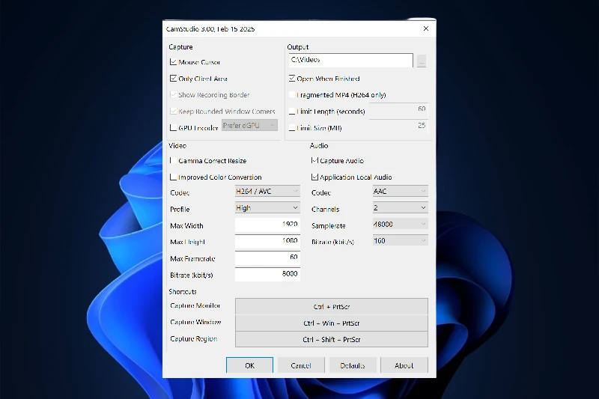Viewport: 599px width, 399px height.
Task: Change the Capture Monitor shortcut Ctrl + PrtScr
Action: coord(332,307)
